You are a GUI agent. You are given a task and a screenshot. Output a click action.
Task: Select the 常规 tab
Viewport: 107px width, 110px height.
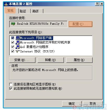(10, 10)
